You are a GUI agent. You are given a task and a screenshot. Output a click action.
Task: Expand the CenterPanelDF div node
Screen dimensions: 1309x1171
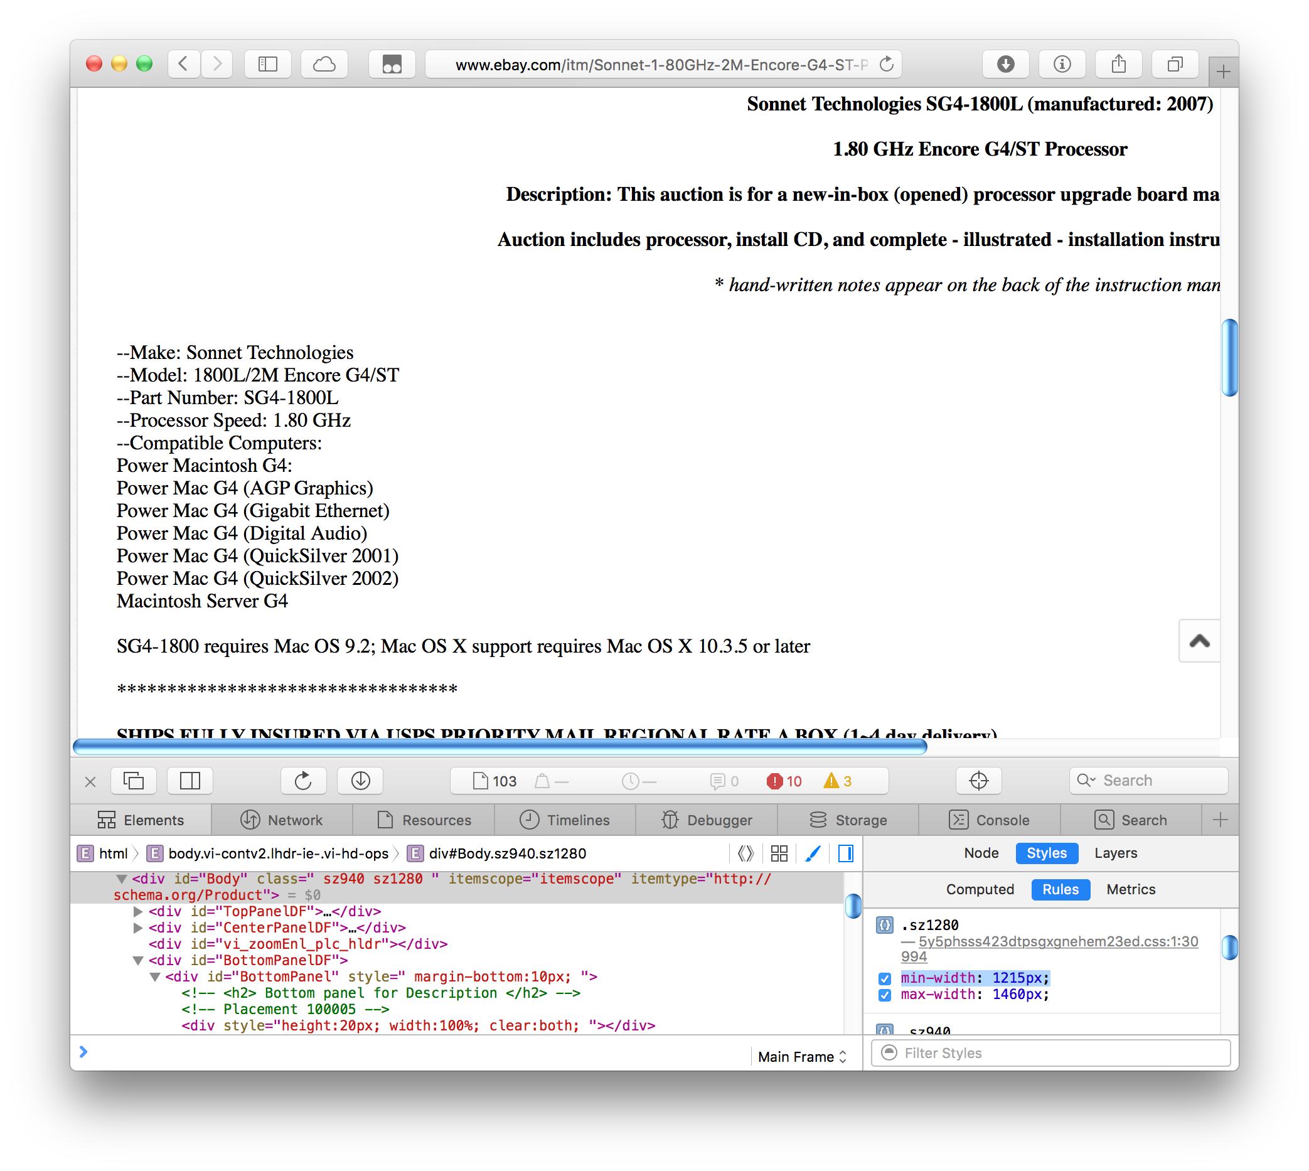pyautogui.click(x=137, y=928)
